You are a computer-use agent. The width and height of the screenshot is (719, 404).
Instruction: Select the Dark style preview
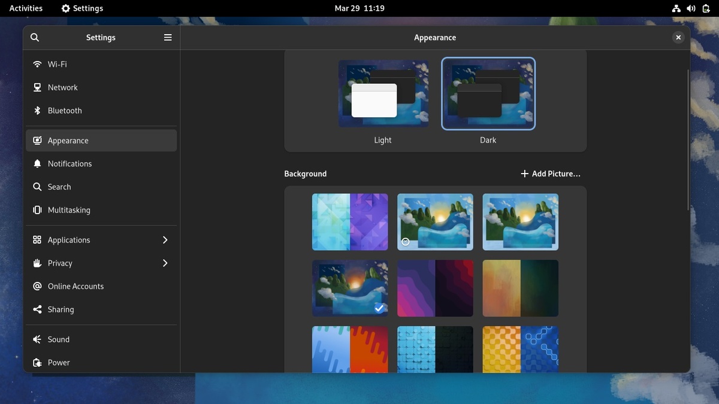pos(488,93)
